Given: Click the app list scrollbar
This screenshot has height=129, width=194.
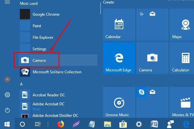Looking at the screenshot, I should tap(101, 8).
